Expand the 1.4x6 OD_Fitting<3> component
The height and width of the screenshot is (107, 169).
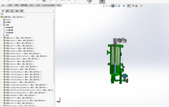click(1, 77)
